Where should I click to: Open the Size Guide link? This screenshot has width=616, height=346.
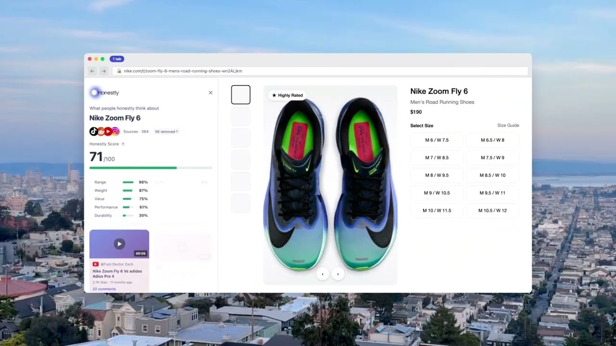508,125
